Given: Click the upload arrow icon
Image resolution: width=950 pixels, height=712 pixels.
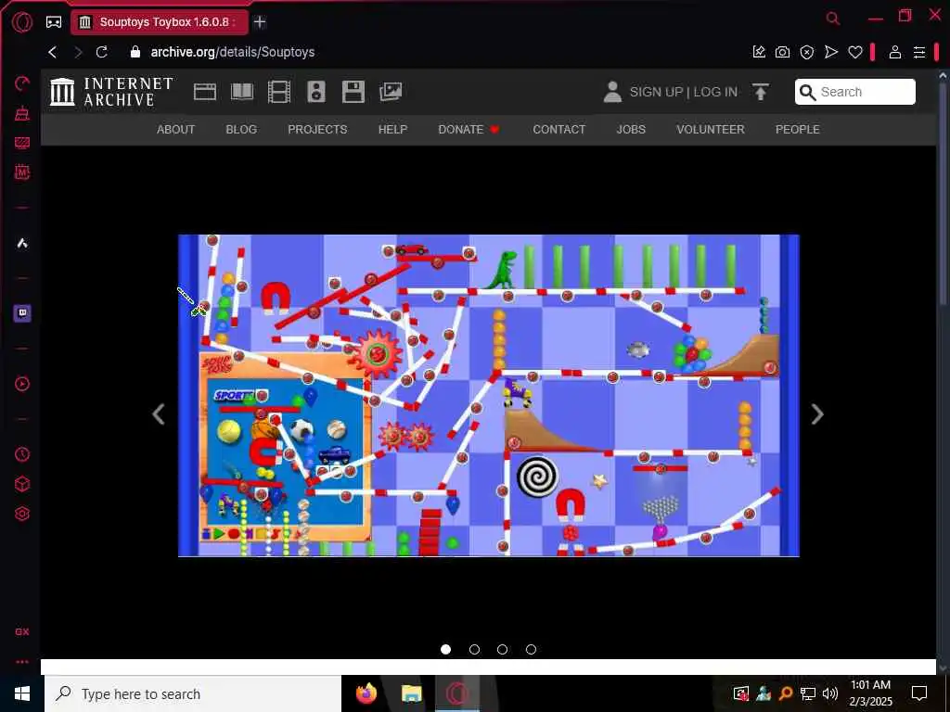Looking at the screenshot, I should coord(761,92).
